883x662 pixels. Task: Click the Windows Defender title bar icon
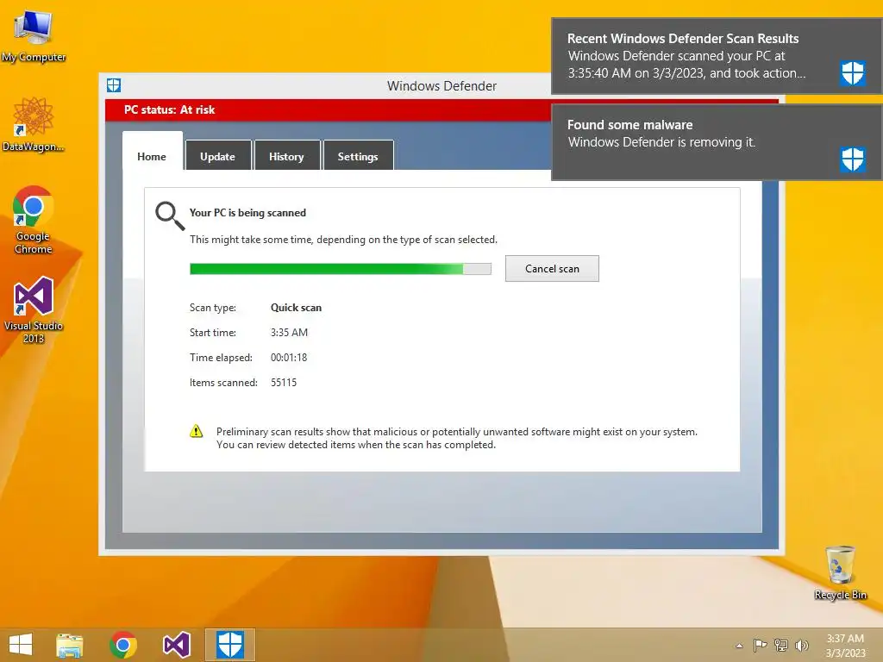[114, 85]
